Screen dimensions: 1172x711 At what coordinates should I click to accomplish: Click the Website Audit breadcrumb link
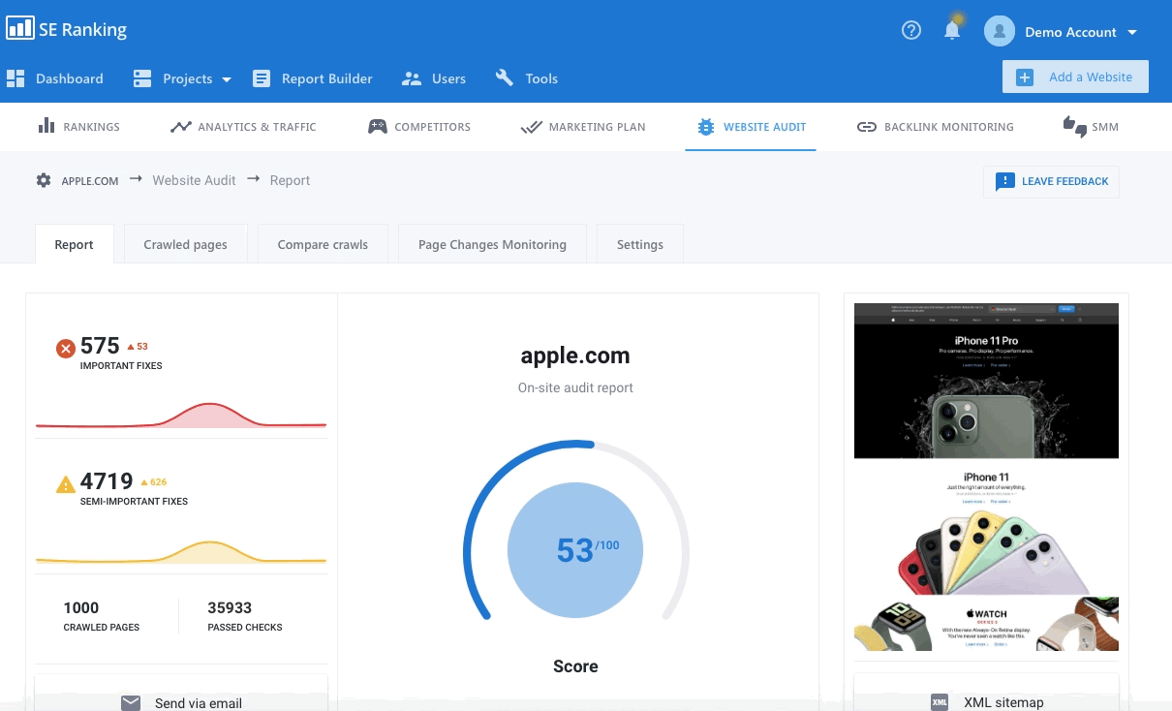(194, 180)
